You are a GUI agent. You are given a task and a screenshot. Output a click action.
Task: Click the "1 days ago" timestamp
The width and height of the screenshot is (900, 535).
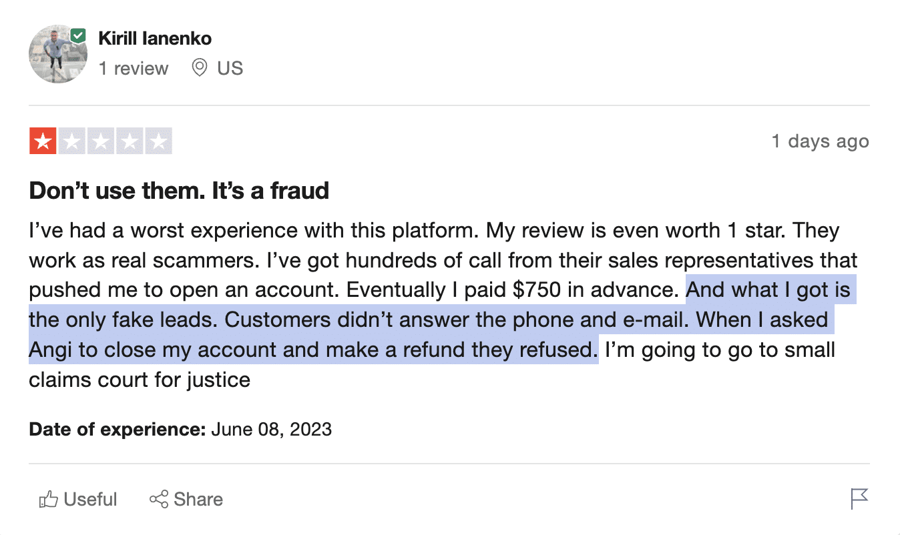[820, 141]
